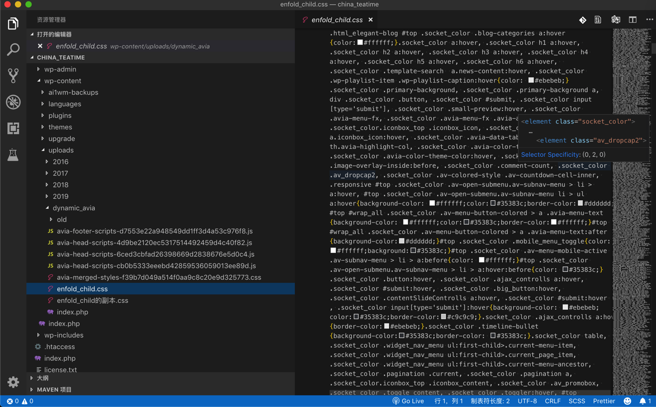Screen dimensions: 656x407
Task: Open notifications bell in status bar
Action: click(645, 401)
